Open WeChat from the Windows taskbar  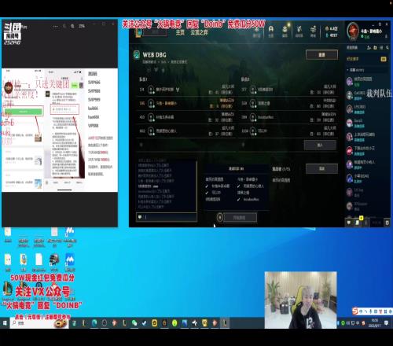134,323
